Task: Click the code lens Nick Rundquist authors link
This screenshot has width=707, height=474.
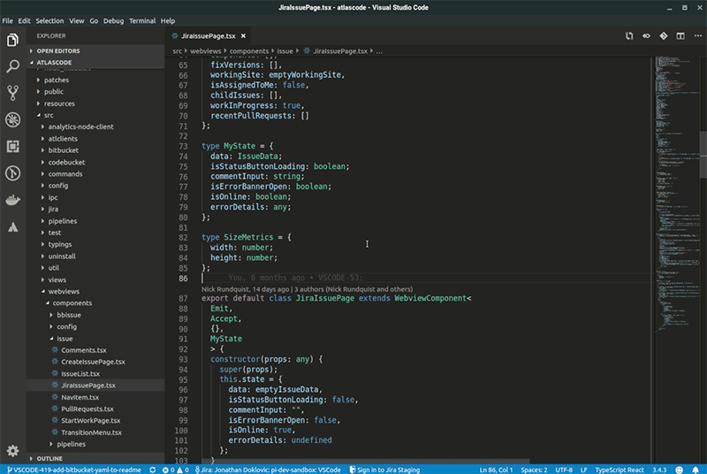Action: (x=307, y=289)
